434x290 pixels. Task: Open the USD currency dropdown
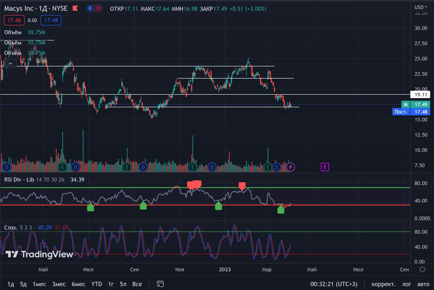(421, 7)
